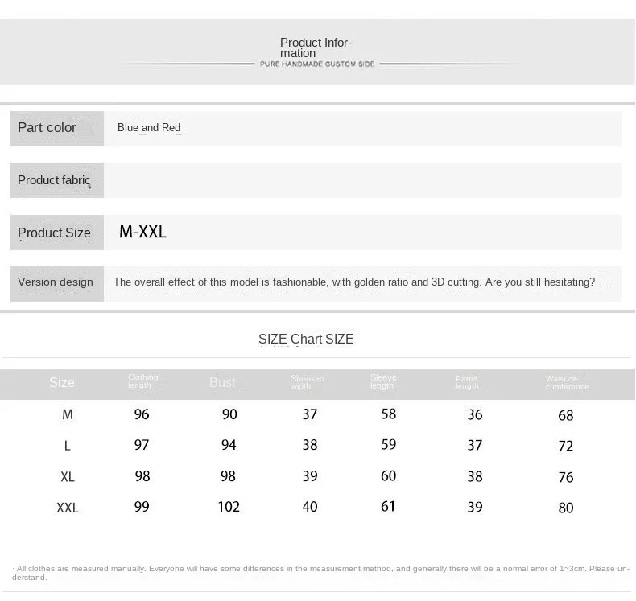Click the Bust column header
636x601 pixels.
[222, 383]
